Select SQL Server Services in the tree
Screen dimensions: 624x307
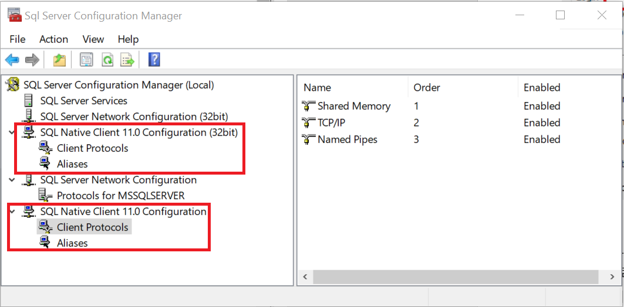(x=83, y=101)
